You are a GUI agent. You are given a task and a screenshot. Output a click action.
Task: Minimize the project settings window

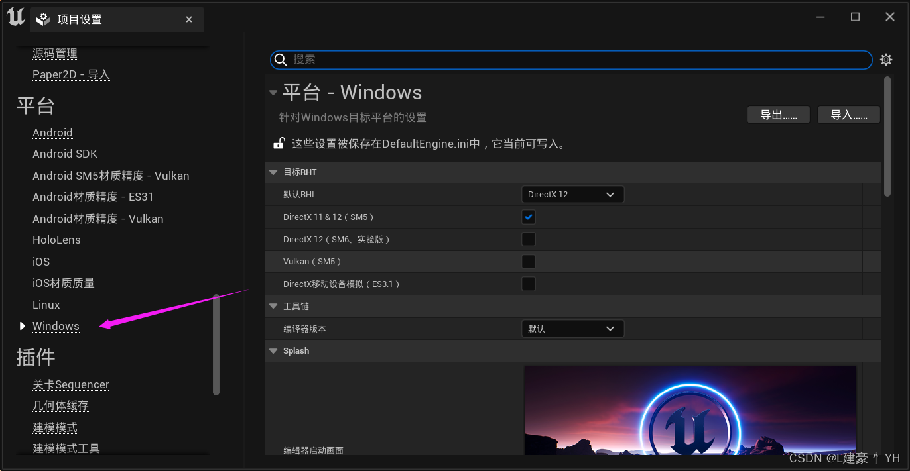click(x=820, y=17)
